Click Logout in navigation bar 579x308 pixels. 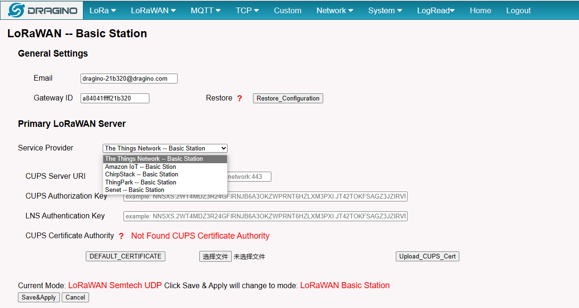518,10
